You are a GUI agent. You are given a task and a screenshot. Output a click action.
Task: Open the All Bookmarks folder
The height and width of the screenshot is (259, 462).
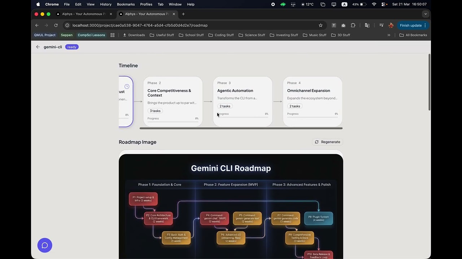pos(413,35)
